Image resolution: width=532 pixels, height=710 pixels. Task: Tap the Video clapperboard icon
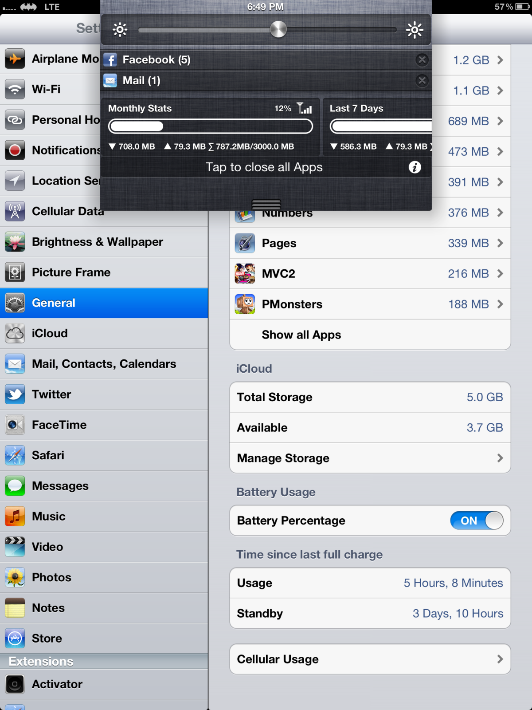[x=15, y=547]
